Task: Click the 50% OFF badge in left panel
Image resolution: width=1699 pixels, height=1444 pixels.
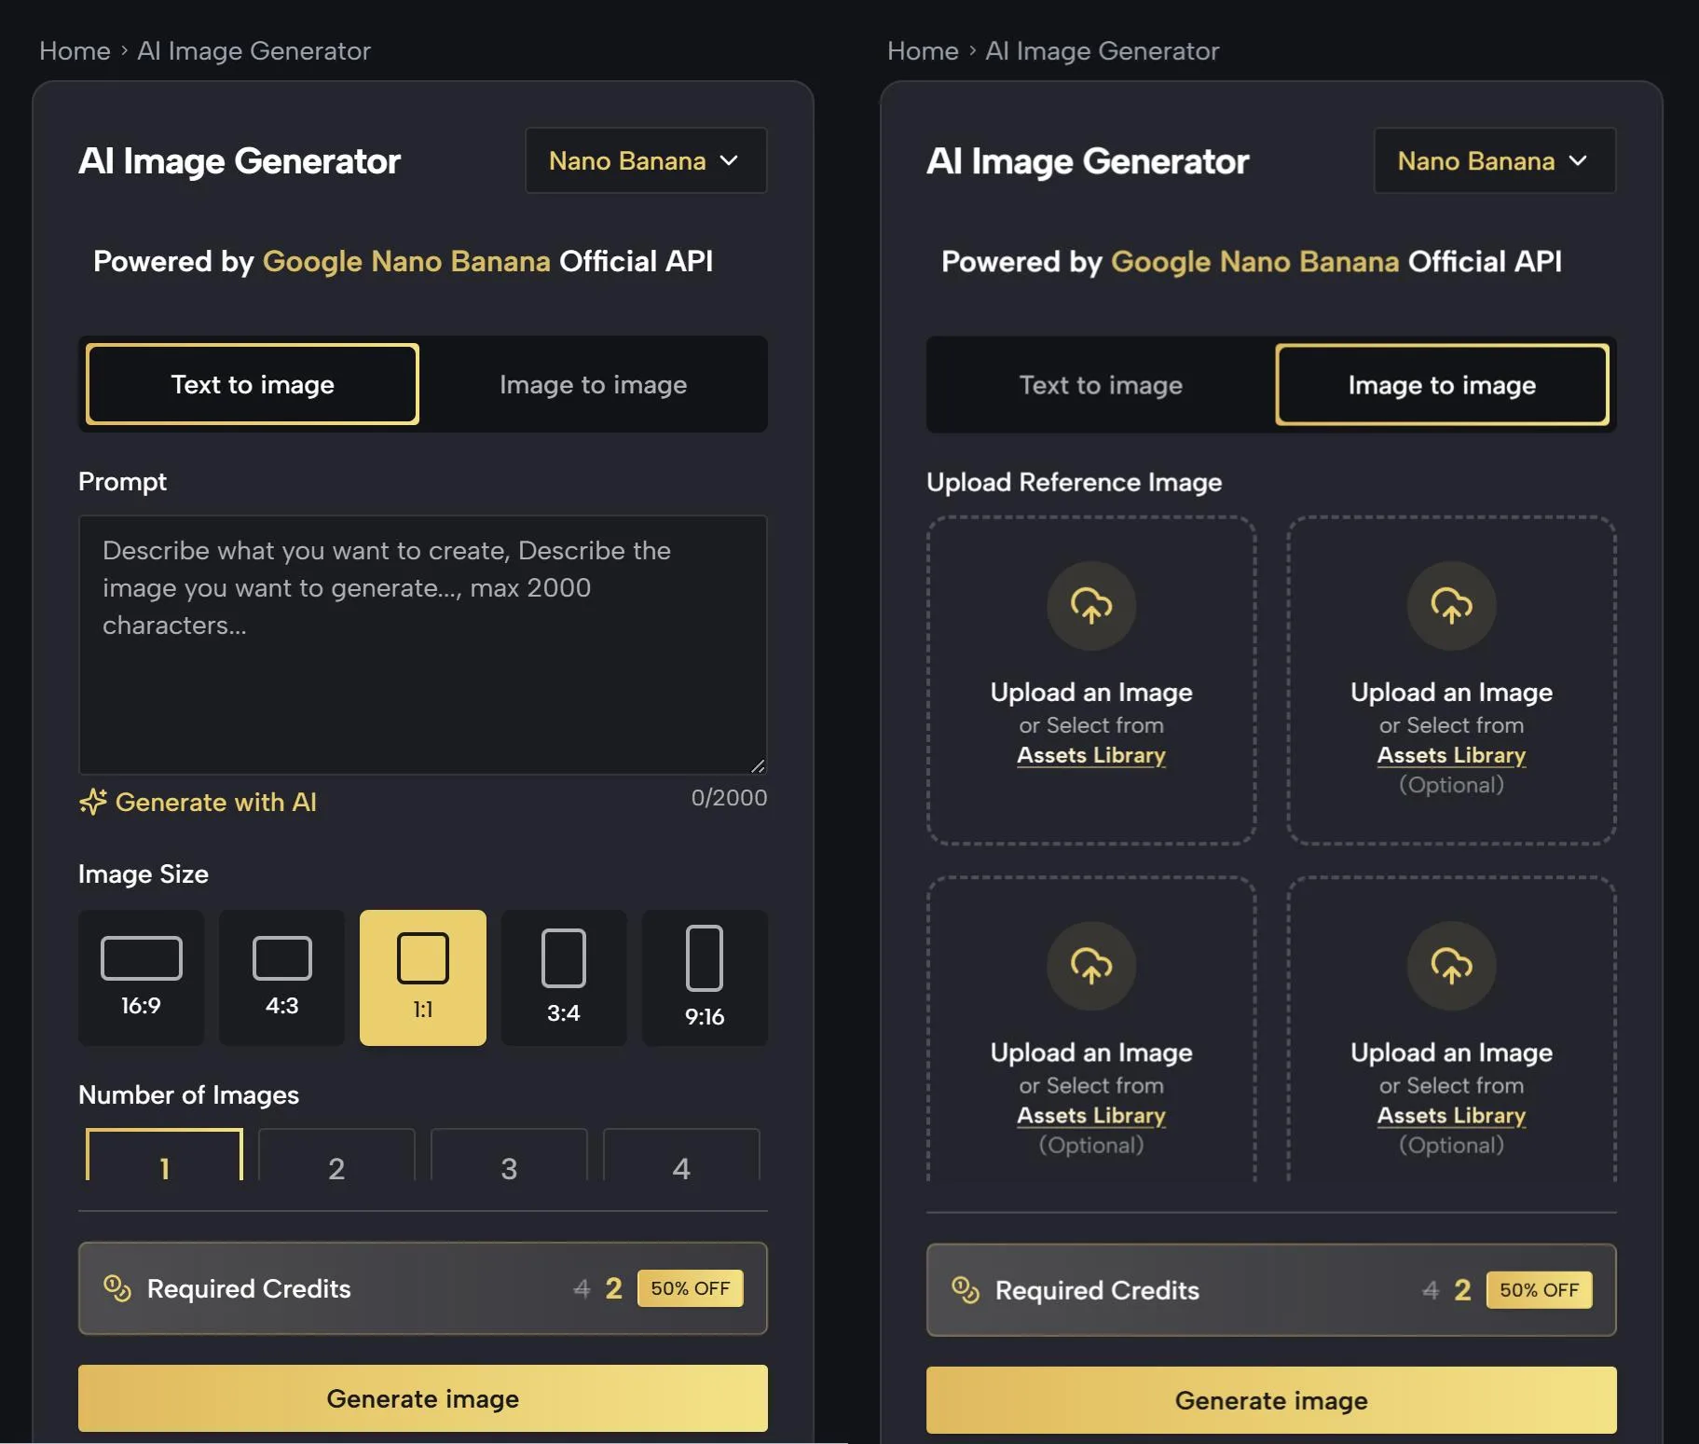Action: point(691,1288)
